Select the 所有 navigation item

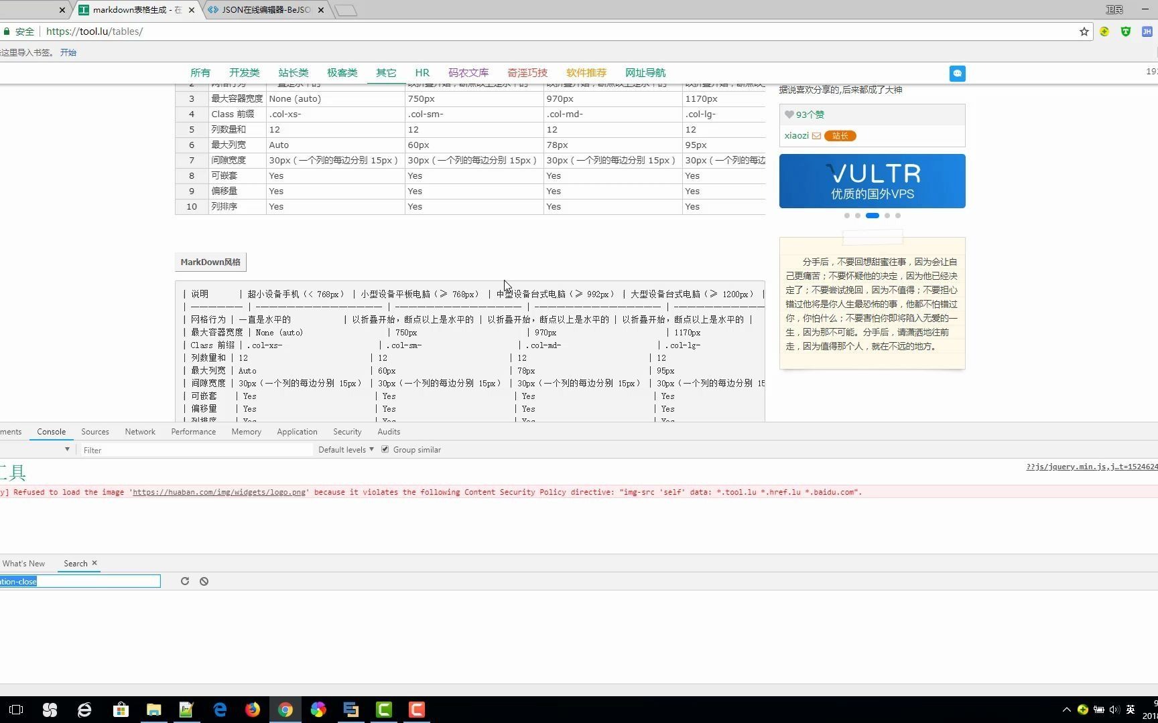click(200, 73)
